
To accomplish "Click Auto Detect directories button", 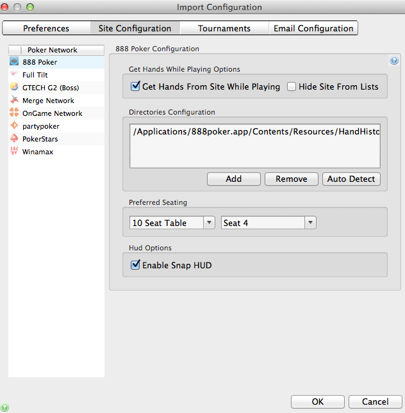I will [x=351, y=179].
